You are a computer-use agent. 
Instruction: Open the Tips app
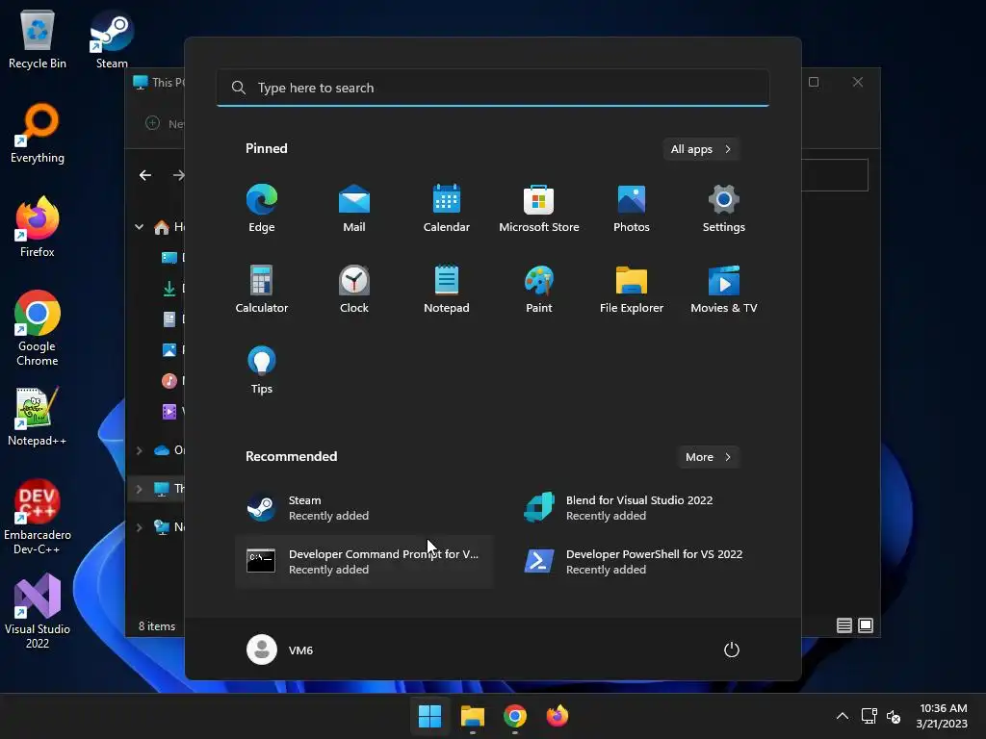(x=262, y=370)
